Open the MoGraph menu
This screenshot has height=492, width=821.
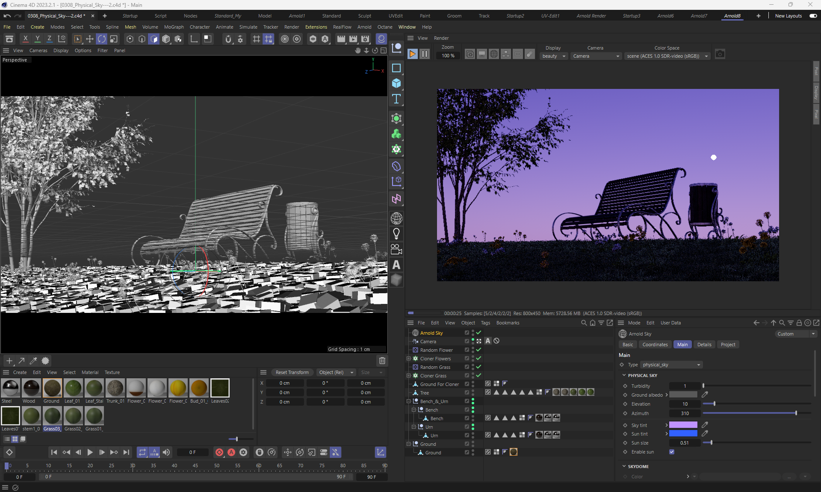point(174,27)
